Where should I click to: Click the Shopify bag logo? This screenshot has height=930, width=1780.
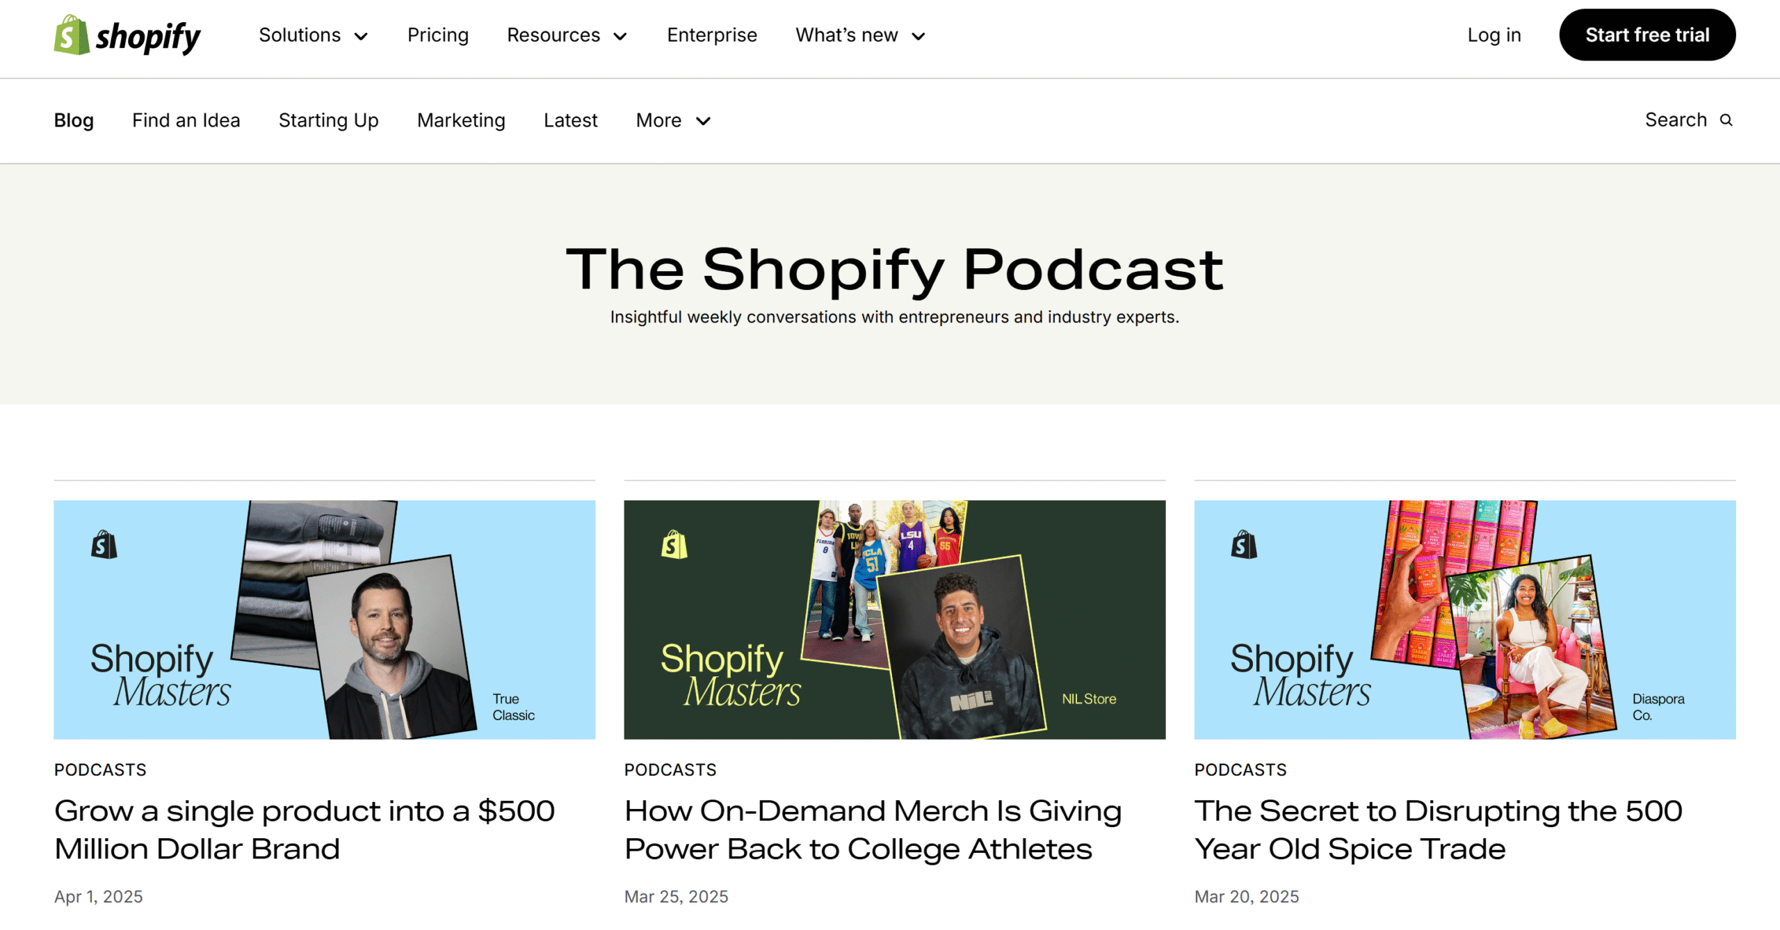[x=72, y=35]
